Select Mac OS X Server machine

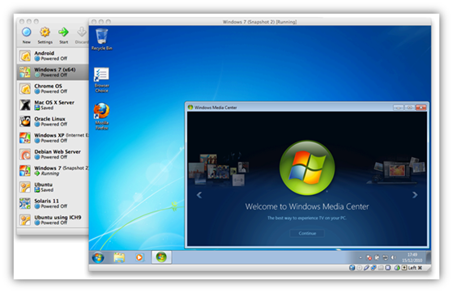[53, 105]
